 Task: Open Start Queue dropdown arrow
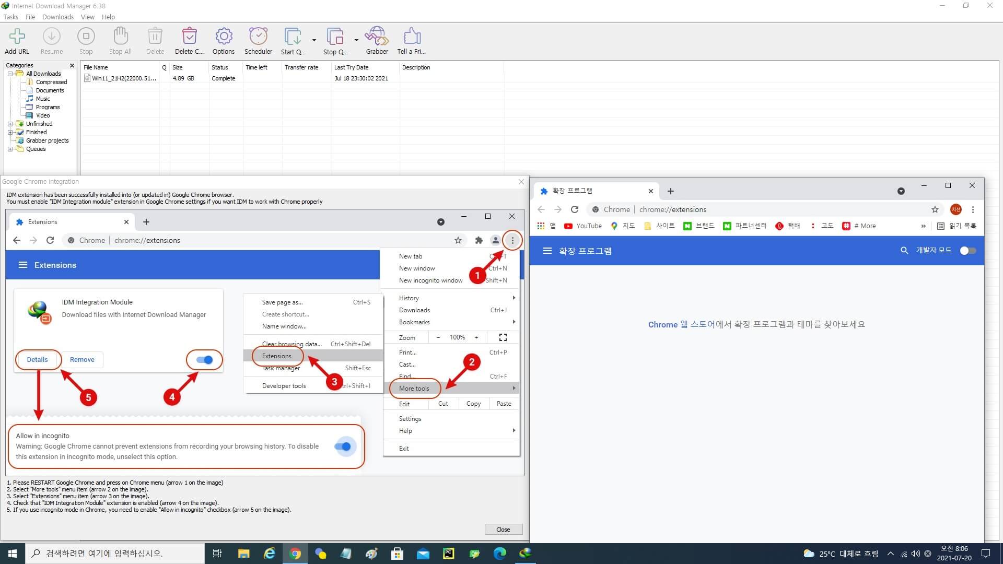pos(314,40)
